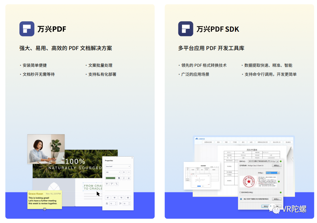Select the FROM CRADLE TO CRADLE text box
The width and height of the screenshot is (317, 223).
93,187
